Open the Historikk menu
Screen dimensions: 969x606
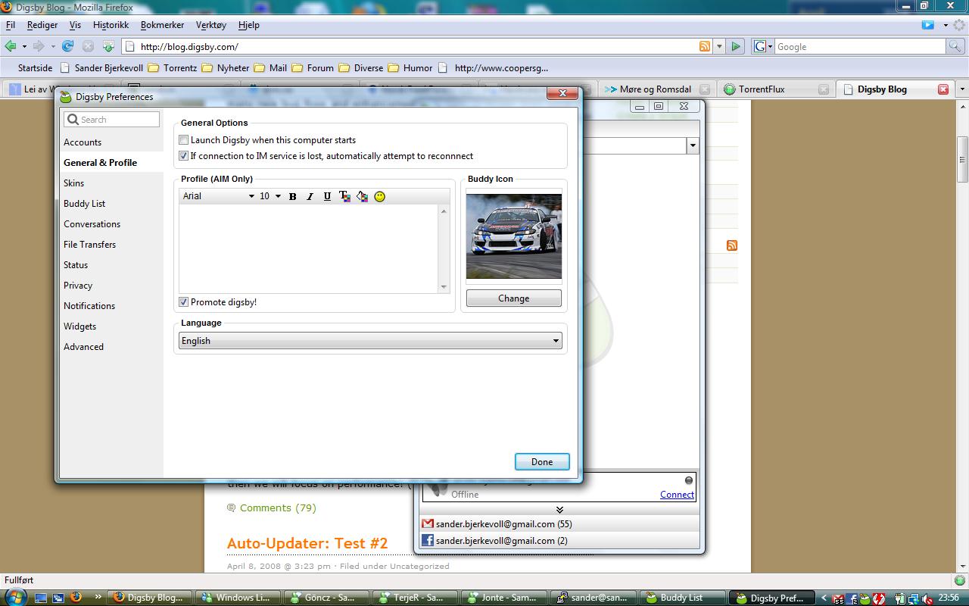(111, 25)
